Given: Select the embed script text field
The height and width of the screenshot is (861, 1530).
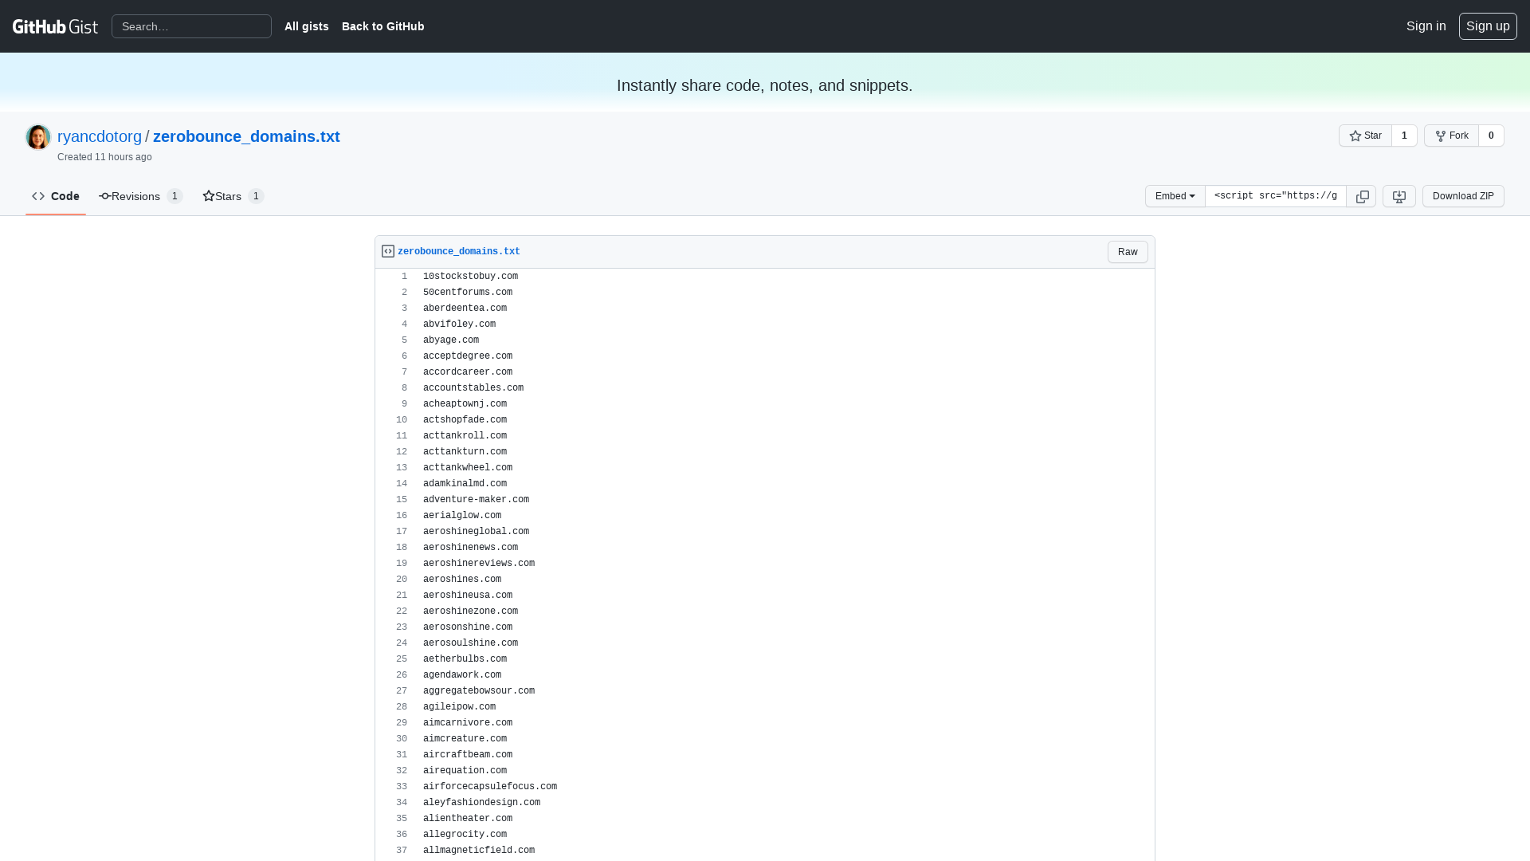Looking at the screenshot, I should [1275, 196].
